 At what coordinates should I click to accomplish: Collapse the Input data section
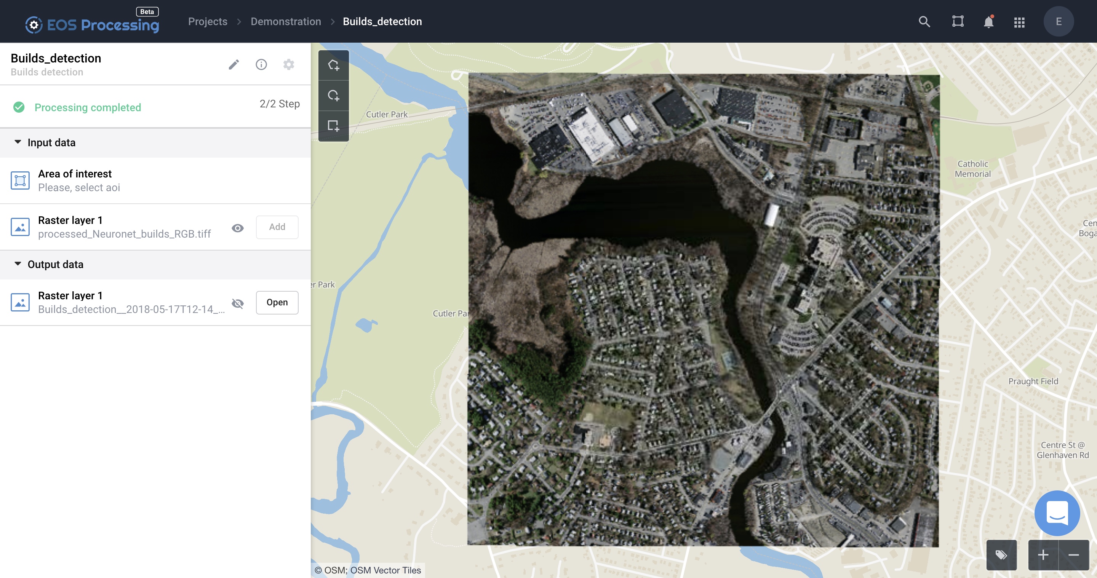coord(18,142)
